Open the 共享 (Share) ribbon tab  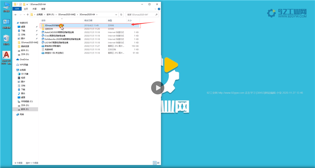click(34, 9)
